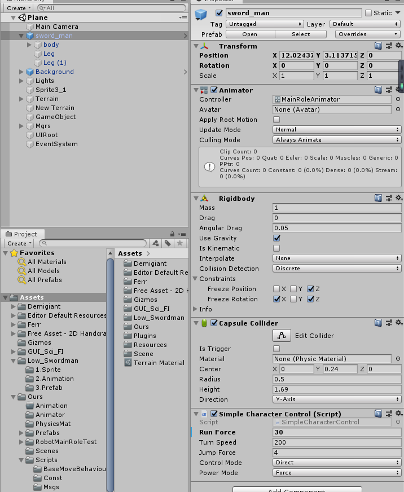Open the Rigidbody help reference icon

pyautogui.click(x=378, y=198)
